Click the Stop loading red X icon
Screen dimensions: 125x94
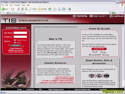(x=18, y=9)
